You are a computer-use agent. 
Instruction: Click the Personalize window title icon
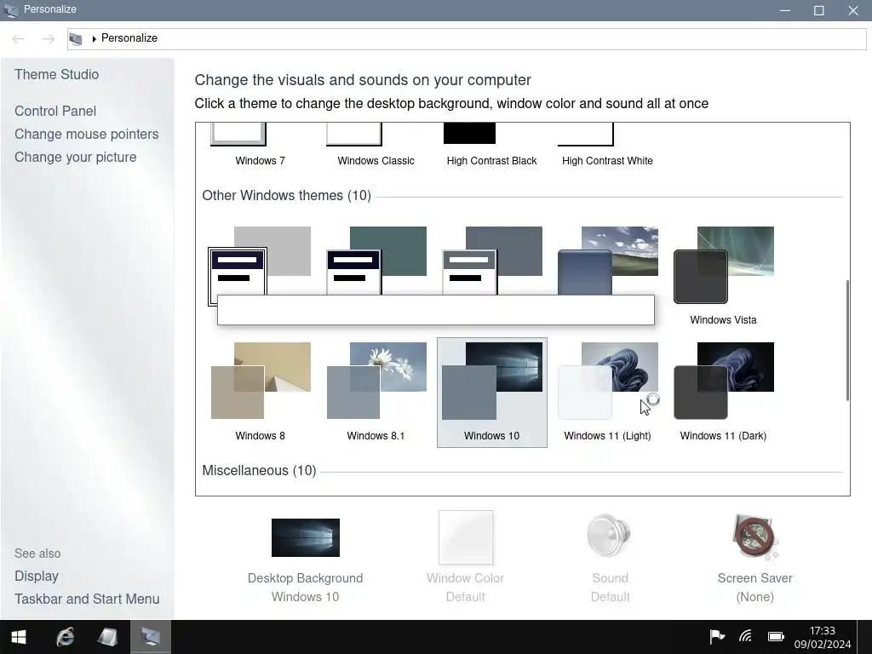[x=11, y=10]
